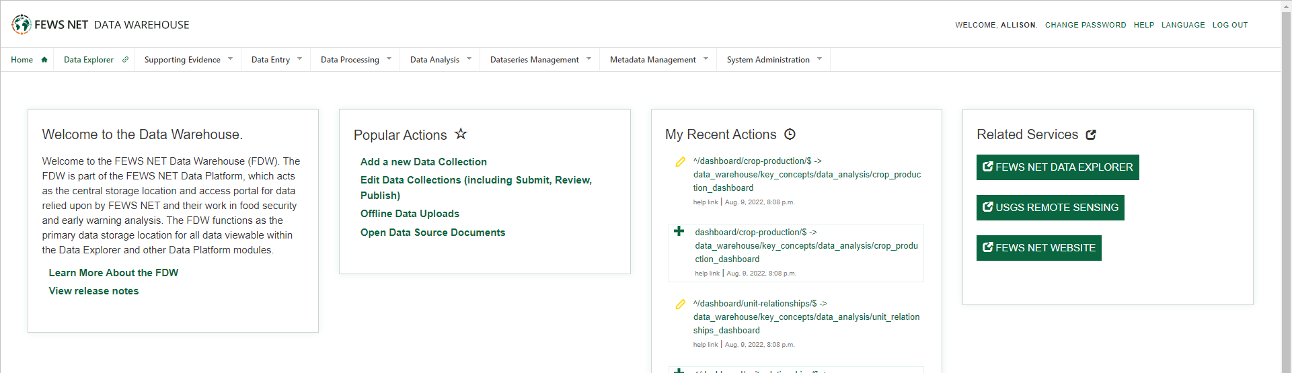Click external link icon beside Related Services
This screenshot has width=1292, height=373.
pyautogui.click(x=1091, y=135)
